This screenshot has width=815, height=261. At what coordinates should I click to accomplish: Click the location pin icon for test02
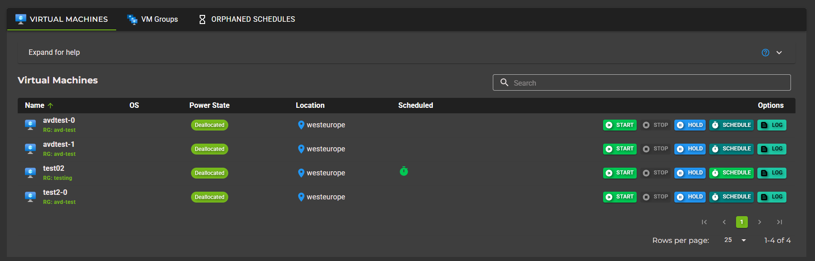click(x=301, y=173)
